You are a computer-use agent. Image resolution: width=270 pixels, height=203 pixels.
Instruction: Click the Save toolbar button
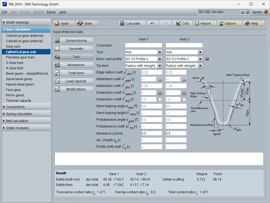pos(86,24)
